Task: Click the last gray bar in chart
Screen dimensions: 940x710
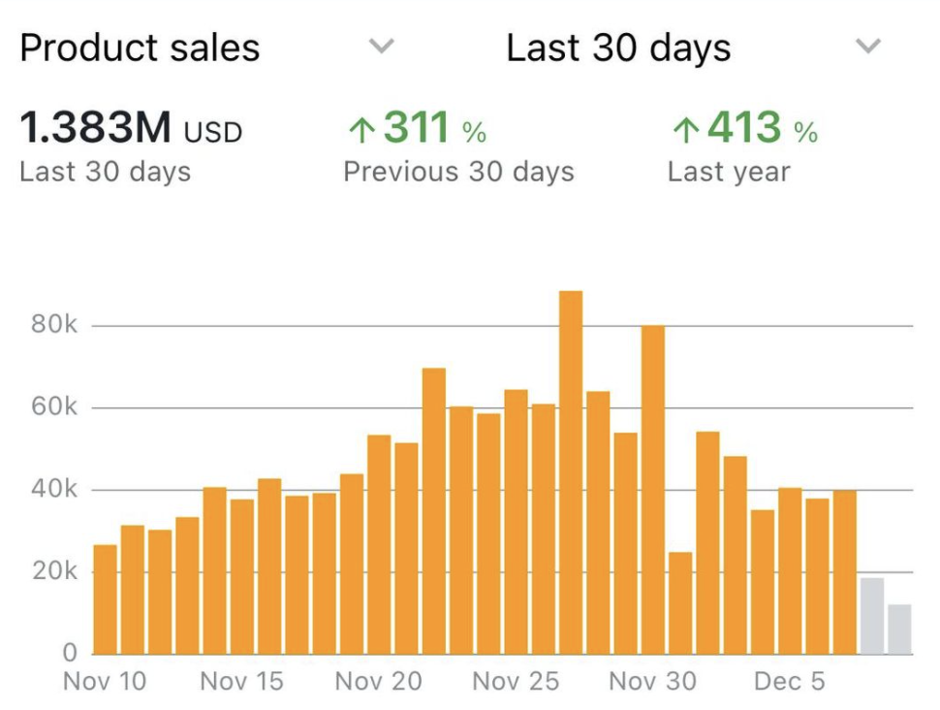Action: [x=900, y=629]
